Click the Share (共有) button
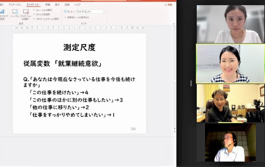Screen dimensions: 265x167 168,5
